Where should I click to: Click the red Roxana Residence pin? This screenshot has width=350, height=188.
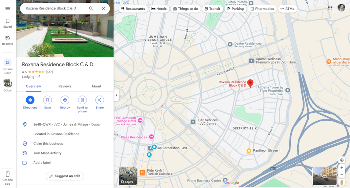pyautogui.click(x=250, y=83)
